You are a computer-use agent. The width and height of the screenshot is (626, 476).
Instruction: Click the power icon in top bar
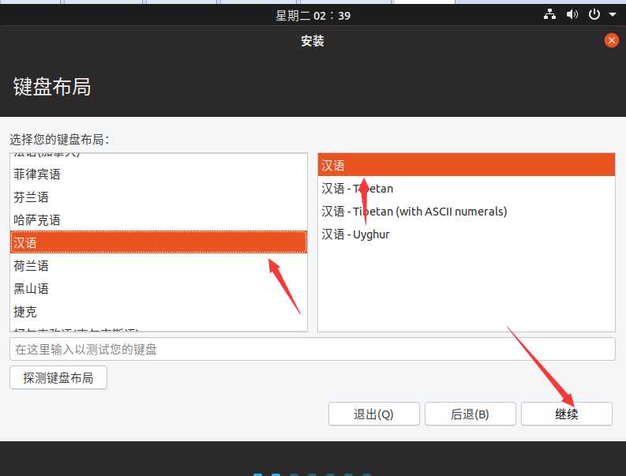pyautogui.click(x=594, y=15)
